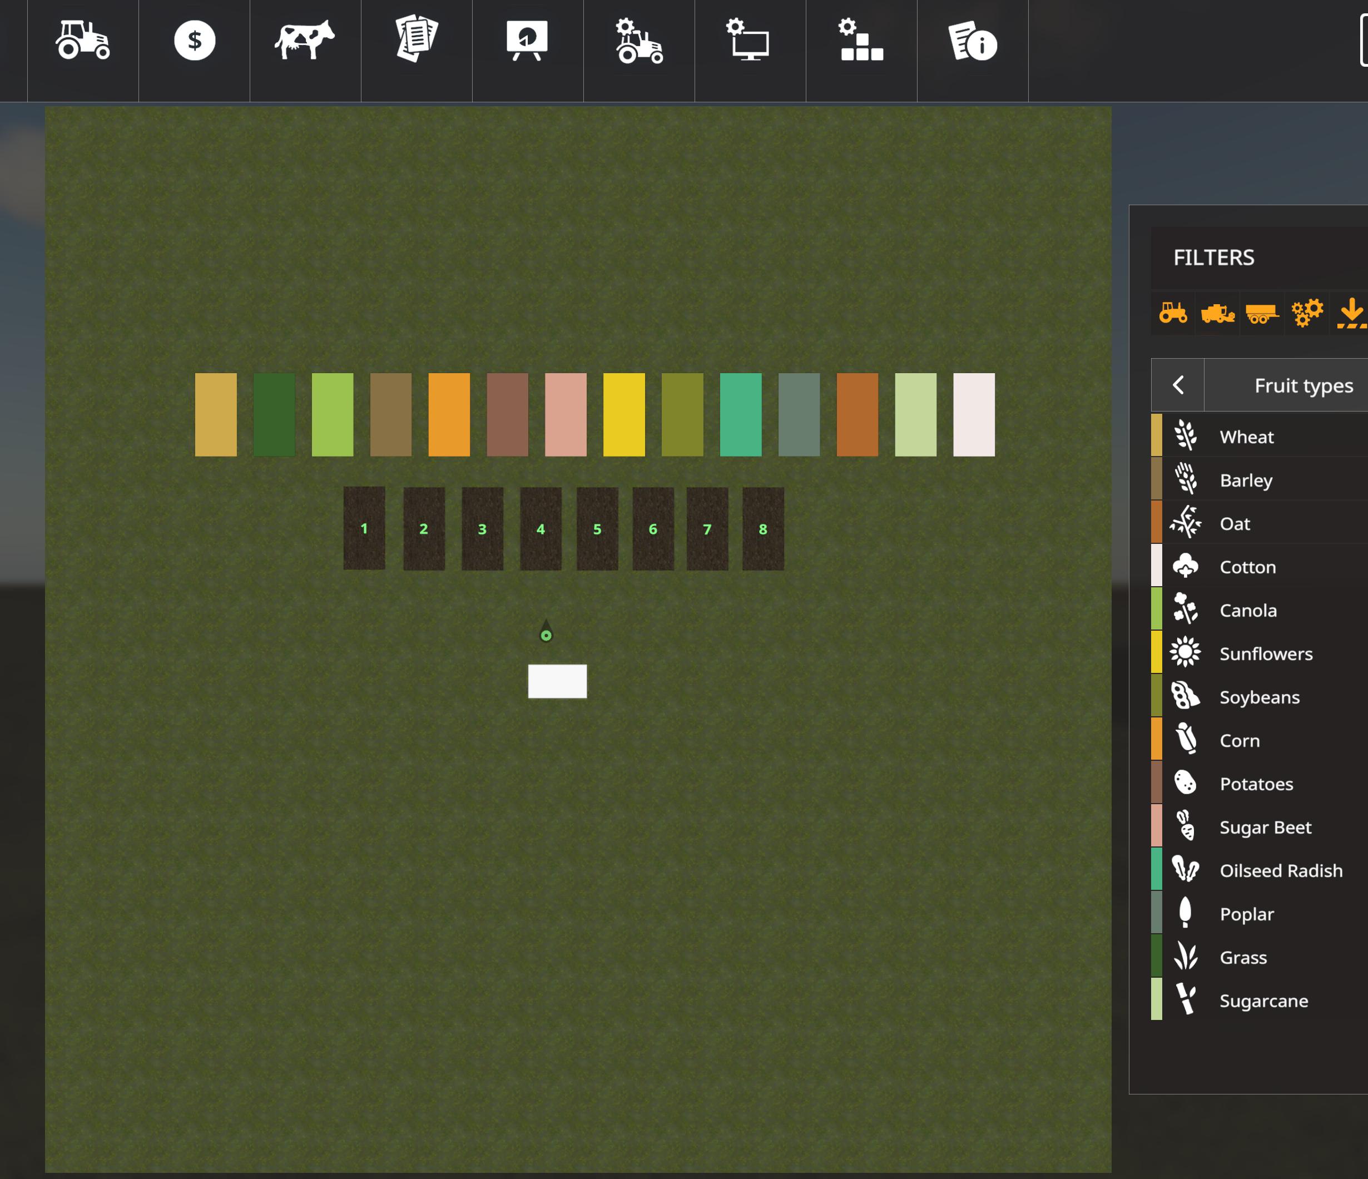
Task: Go to previous filter page chevron
Action: click(x=1178, y=385)
